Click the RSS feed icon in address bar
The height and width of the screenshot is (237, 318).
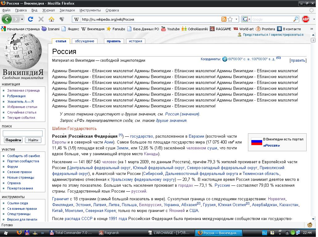coord(224,19)
